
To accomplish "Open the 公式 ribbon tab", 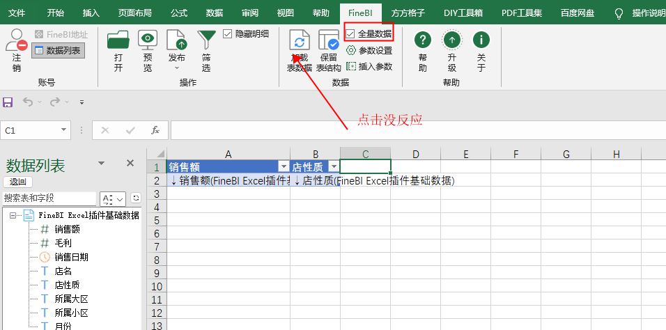I will [x=179, y=13].
